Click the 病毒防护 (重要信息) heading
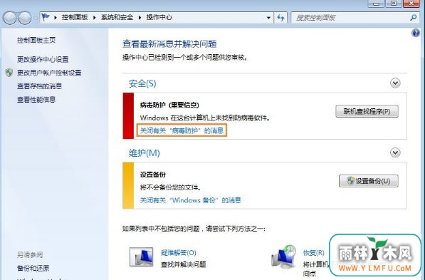The width and height of the screenshot is (425, 280). pos(169,105)
